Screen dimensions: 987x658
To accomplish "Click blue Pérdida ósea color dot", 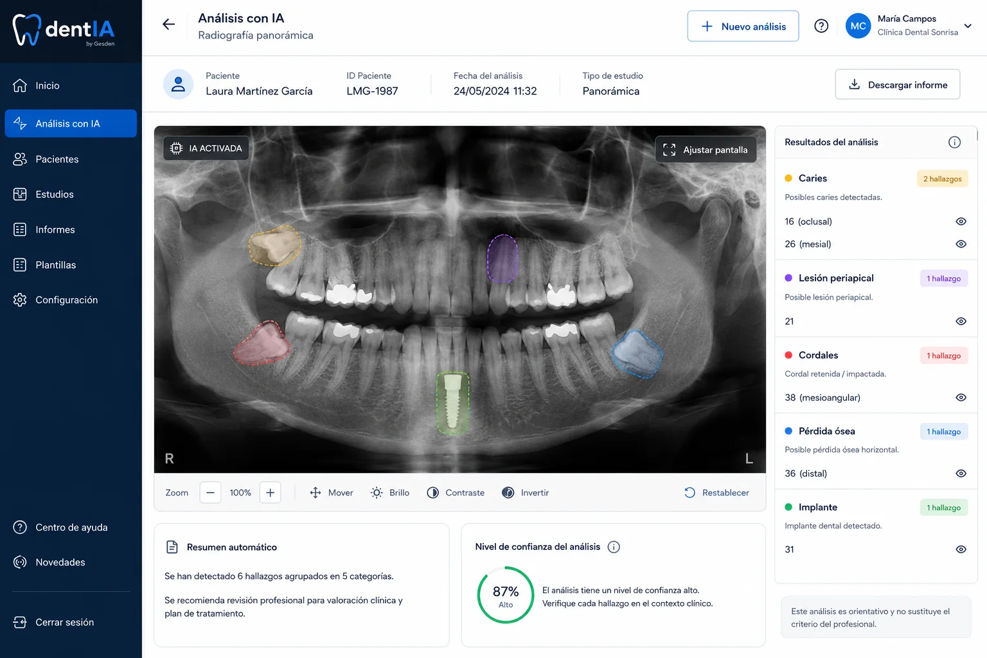I will [788, 431].
